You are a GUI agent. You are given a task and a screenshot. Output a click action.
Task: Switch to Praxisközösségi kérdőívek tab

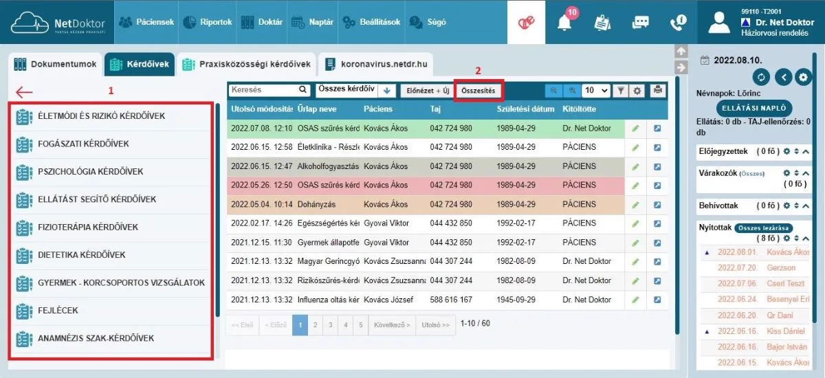tap(246, 65)
